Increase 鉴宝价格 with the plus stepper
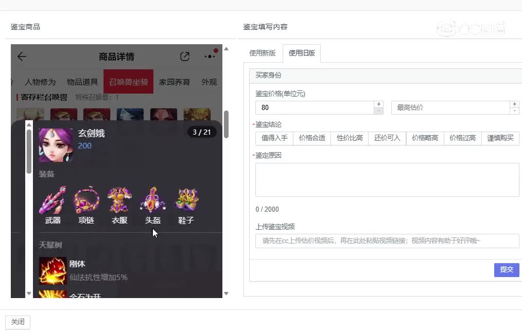 (378, 104)
